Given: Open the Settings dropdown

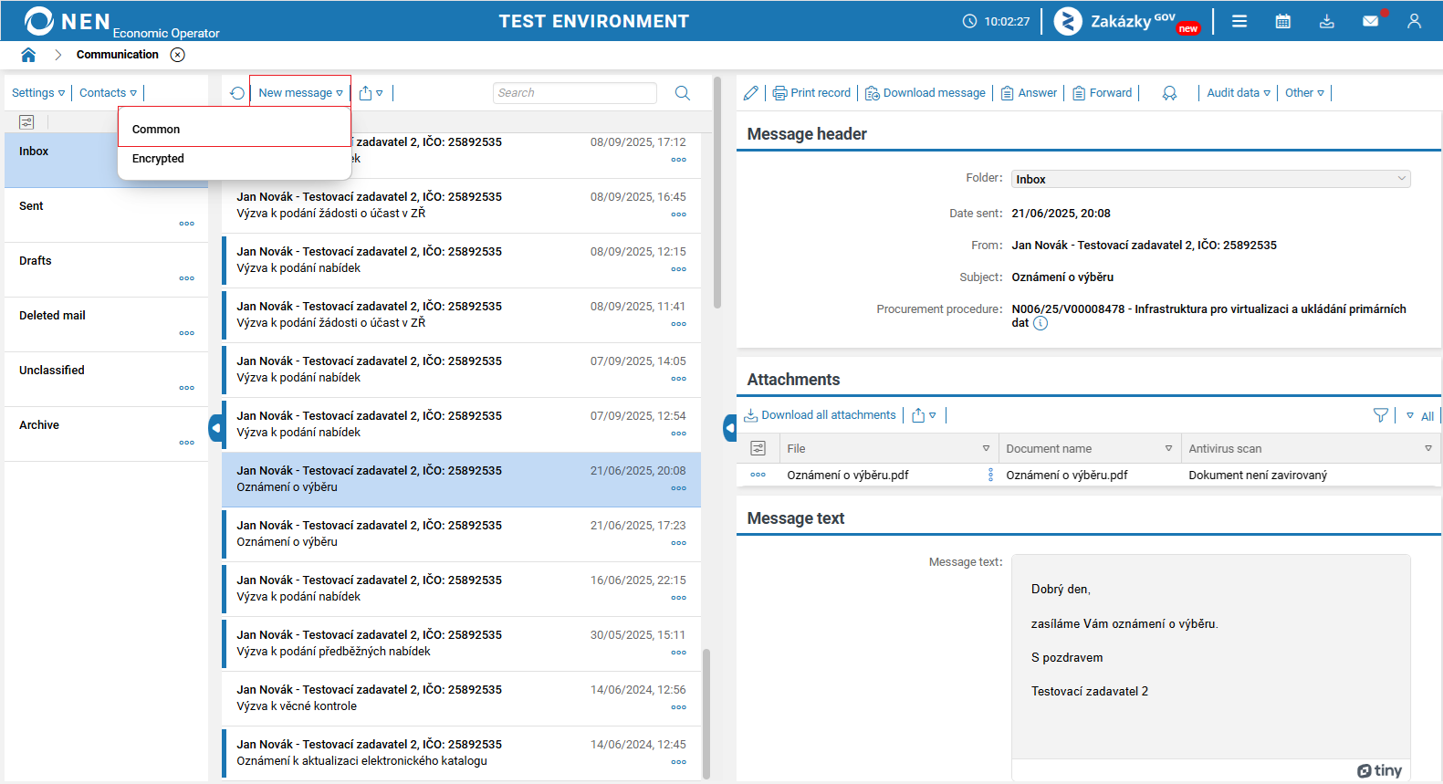Looking at the screenshot, I should [x=38, y=93].
